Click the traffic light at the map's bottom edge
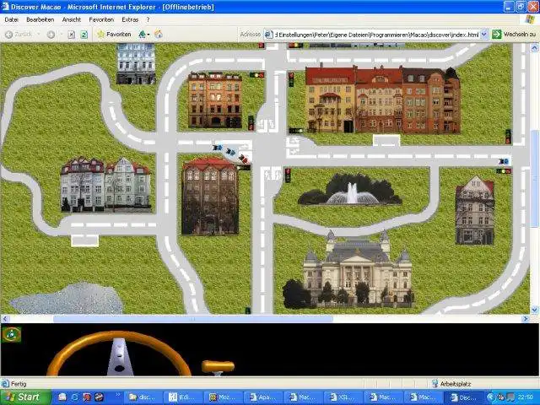The height and width of the screenshot is (405, 540). (247, 310)
